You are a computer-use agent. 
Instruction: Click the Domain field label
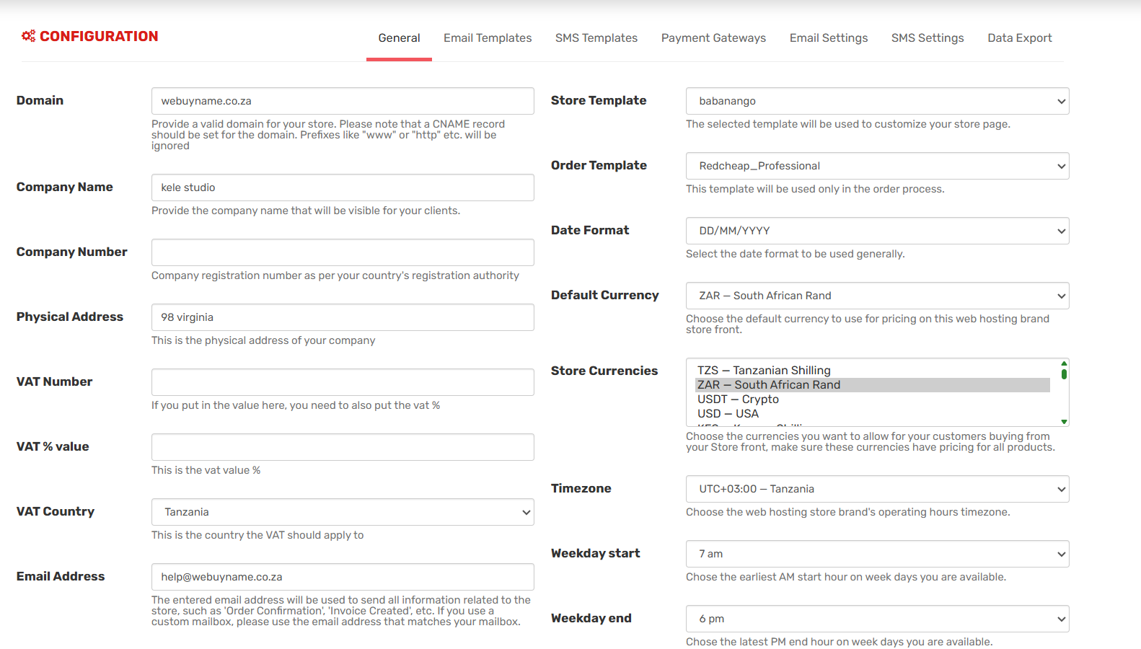tap(40, 100)
